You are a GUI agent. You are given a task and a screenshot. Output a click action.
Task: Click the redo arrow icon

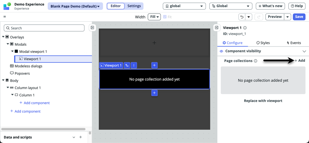click(259, 17)
